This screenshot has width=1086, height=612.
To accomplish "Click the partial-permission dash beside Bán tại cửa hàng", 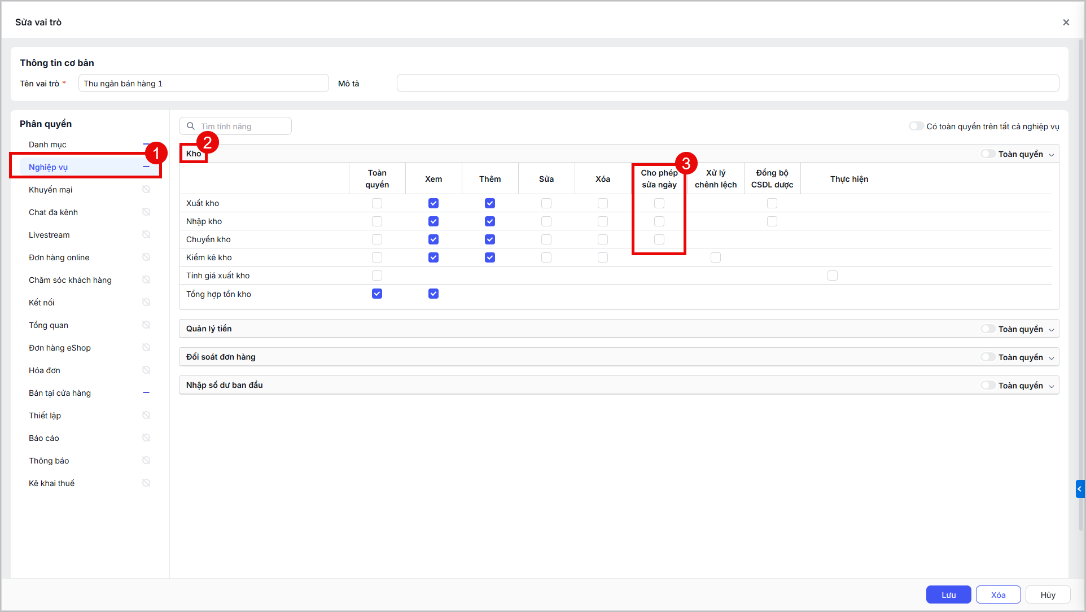I will tap(146, 392).
